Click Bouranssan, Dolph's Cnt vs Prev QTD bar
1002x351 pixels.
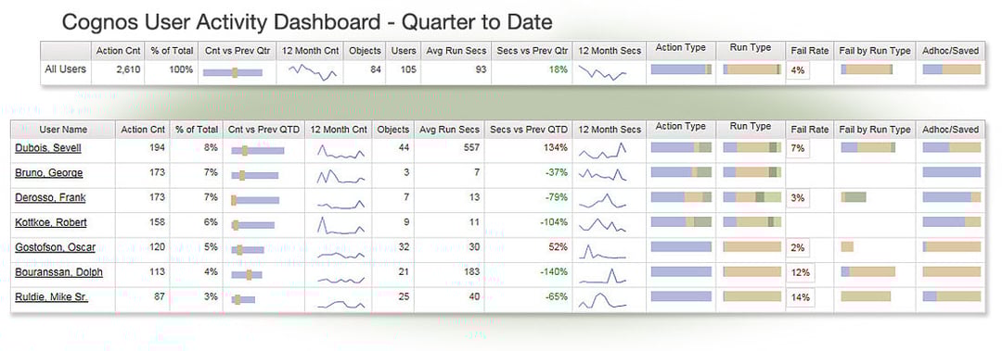coord(247,275)
